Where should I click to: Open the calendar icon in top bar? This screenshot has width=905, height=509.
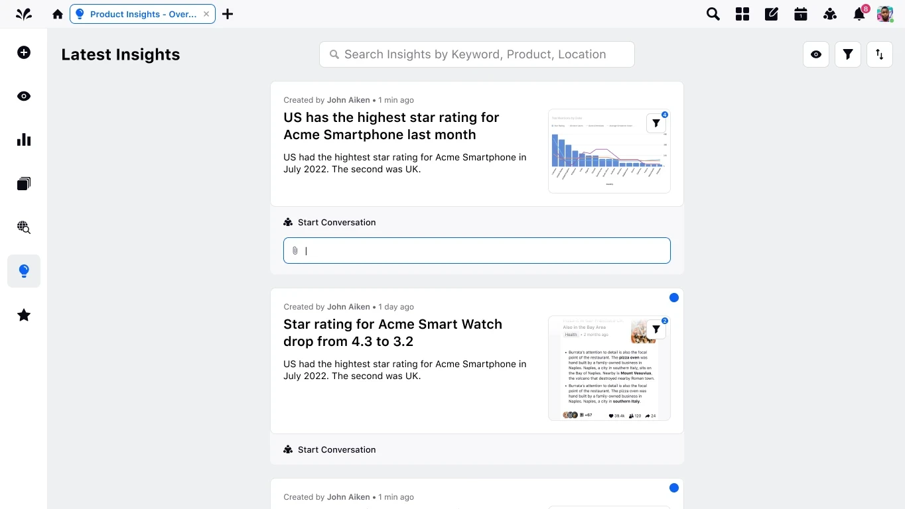click(x=801, y=14)
